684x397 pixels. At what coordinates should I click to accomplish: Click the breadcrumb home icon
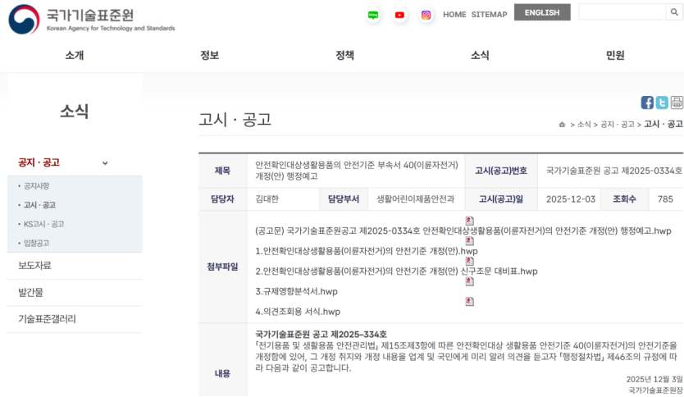pos(562,125)
